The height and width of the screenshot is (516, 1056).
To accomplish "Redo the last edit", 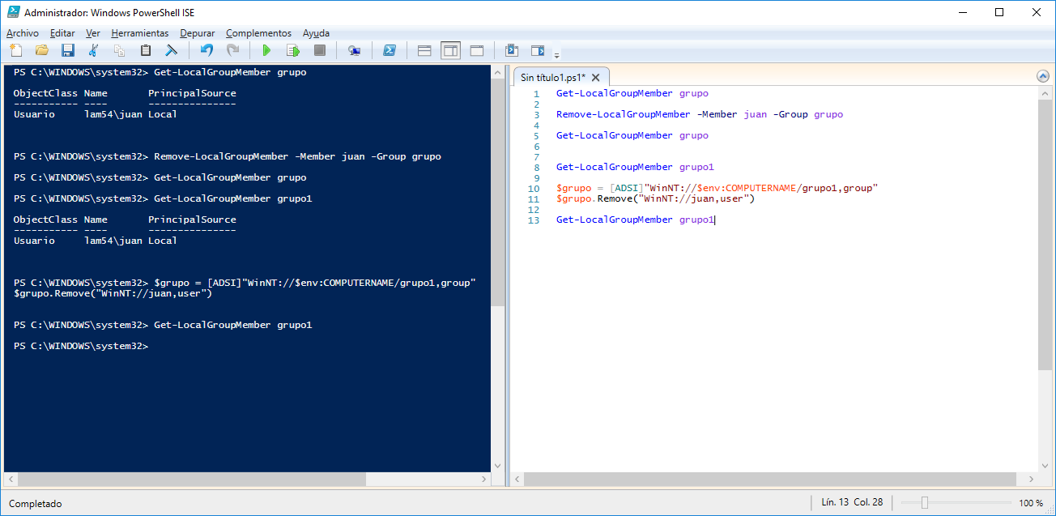I will pyautogui.click(x=232, y=50).
